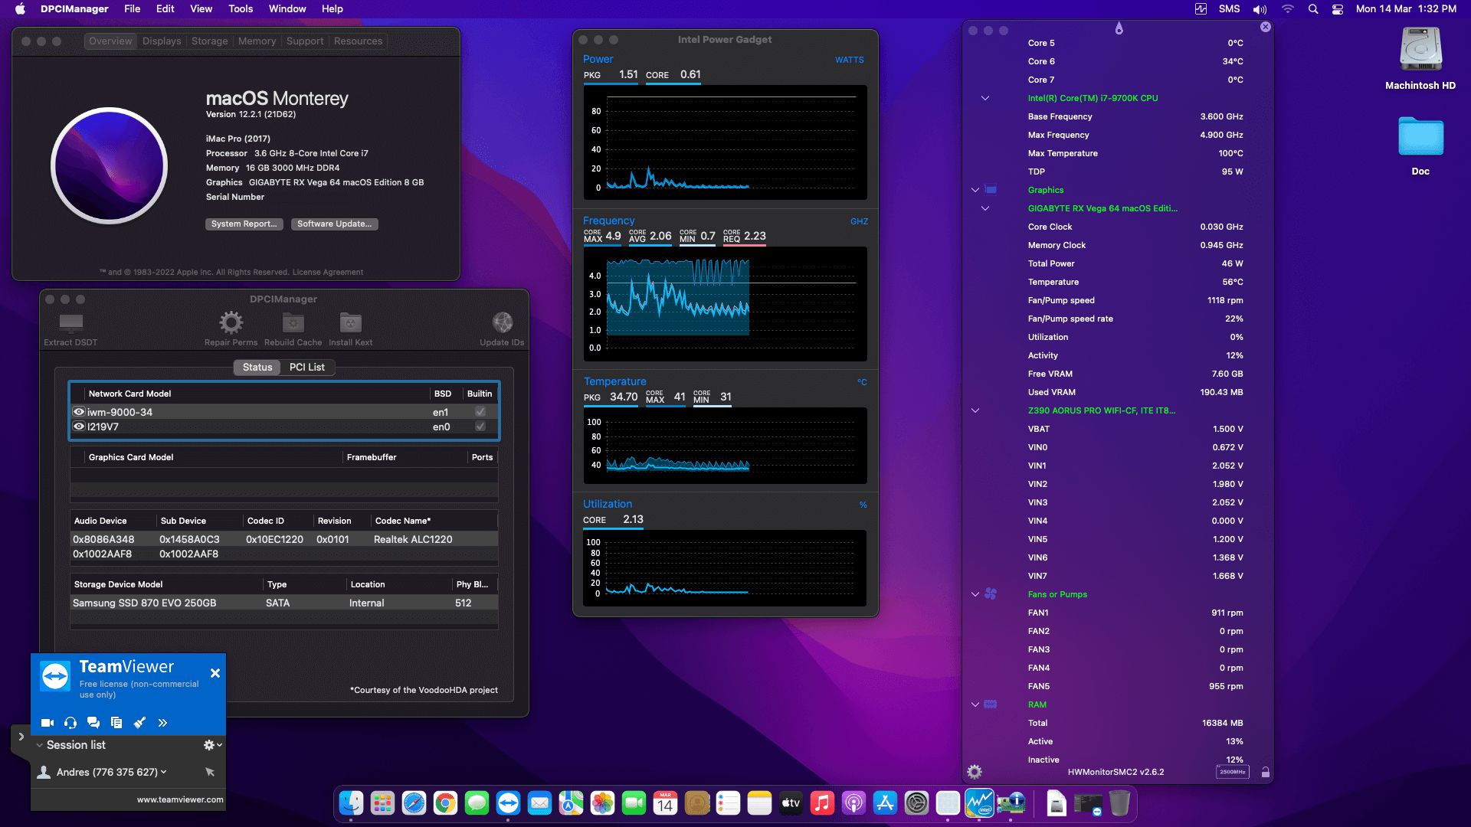Image resolution: width=1471 pixels, height=827 pixels.
Task: Select the Realtek ALC1220 audio row
Action: tap(284, 539)
